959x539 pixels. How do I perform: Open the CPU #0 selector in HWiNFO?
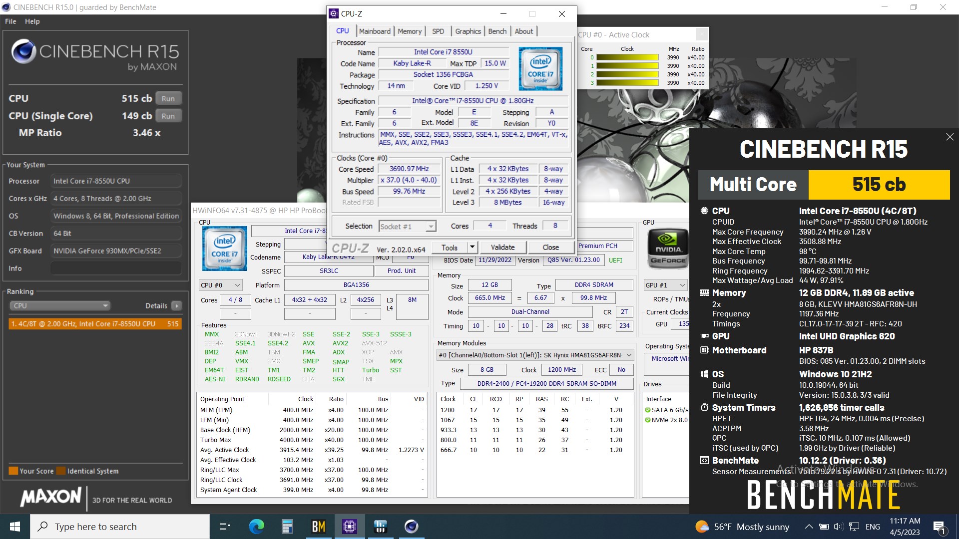[x=220, y=285]
